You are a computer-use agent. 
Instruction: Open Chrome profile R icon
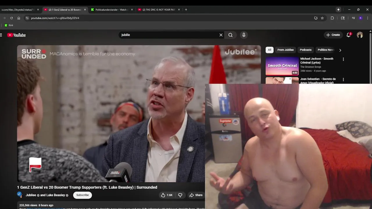pyautogui.click(x=360, y=18)
